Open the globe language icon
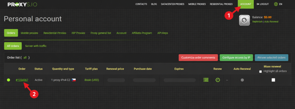295x109 pixels. (x=276, y=4)
